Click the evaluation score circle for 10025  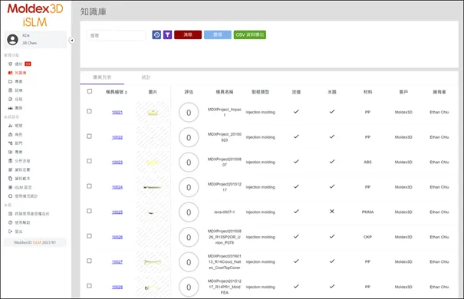[x=189, y=212]
